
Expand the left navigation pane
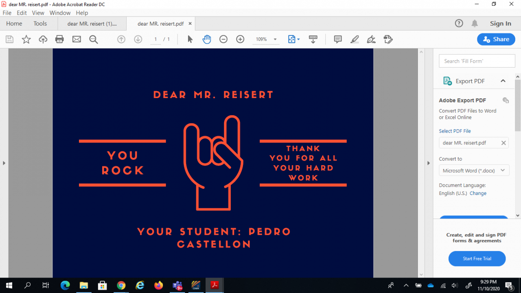(4, 163)
